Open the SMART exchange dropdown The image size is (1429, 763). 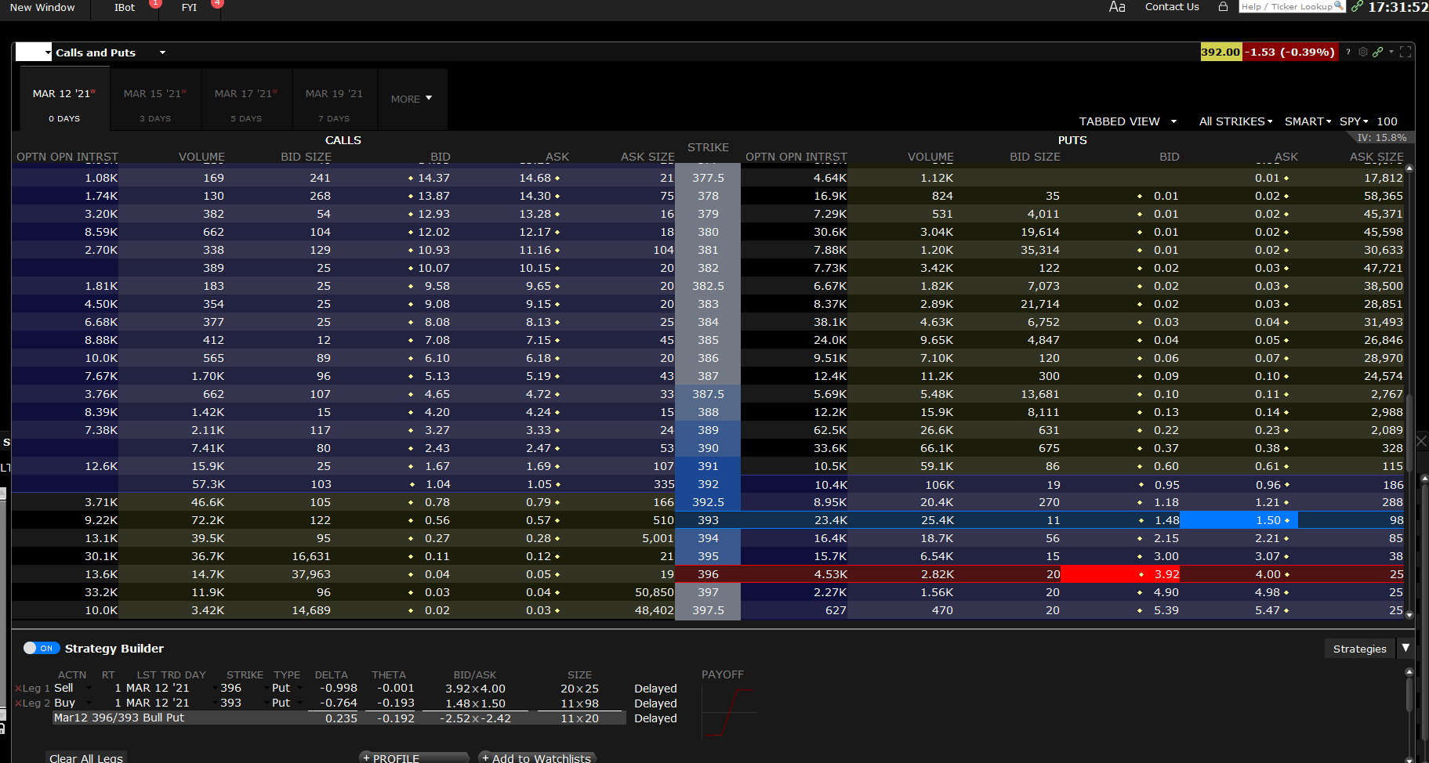[1307, 121]
